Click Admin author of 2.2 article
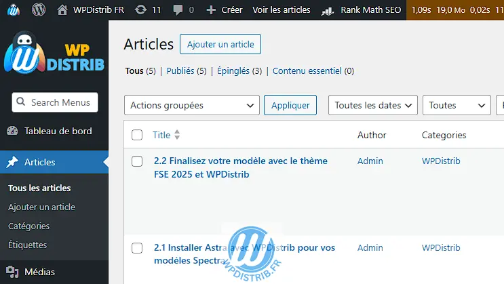This screenshot has height=284, width=504. pos(370,161)
